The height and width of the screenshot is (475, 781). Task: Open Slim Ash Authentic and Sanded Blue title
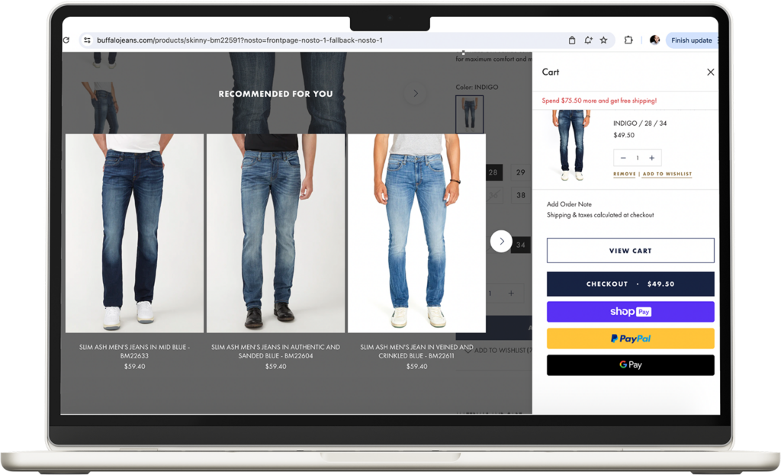point(275,351)
